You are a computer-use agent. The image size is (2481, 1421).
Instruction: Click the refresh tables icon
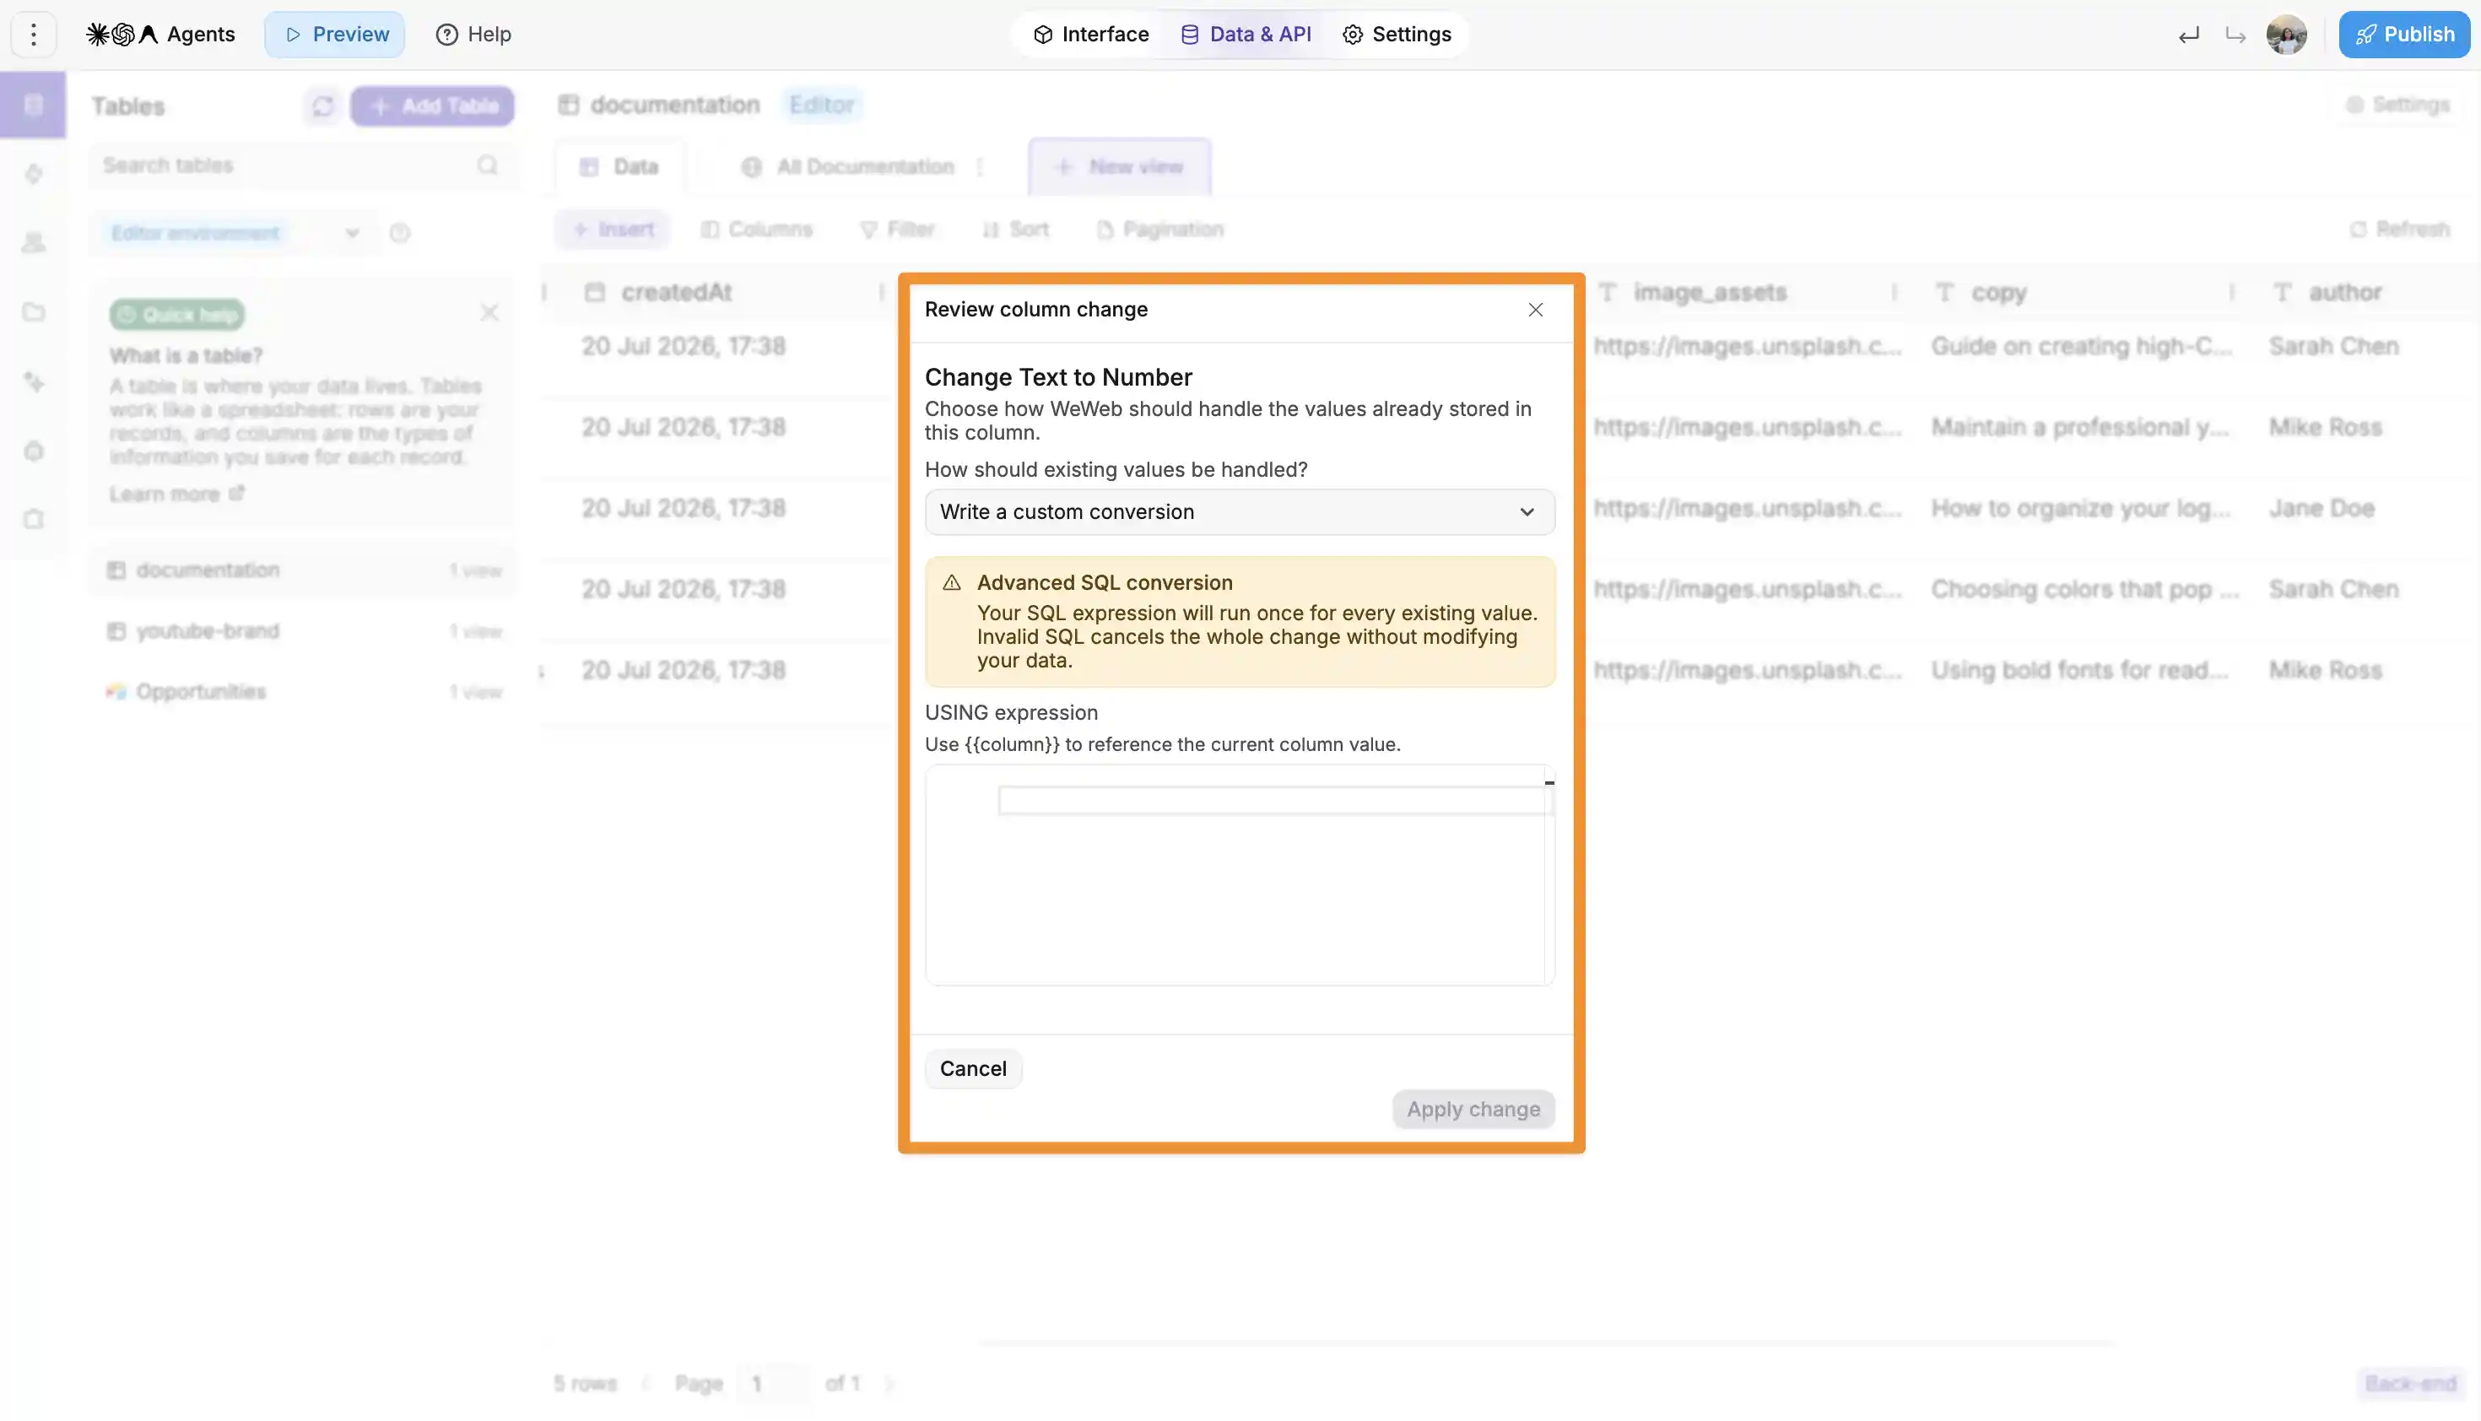click(323, 105)
